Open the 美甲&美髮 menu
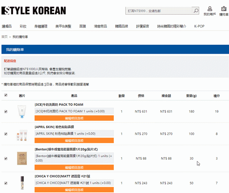Viewport: 229px width, 193px height. tap(63, 26)
